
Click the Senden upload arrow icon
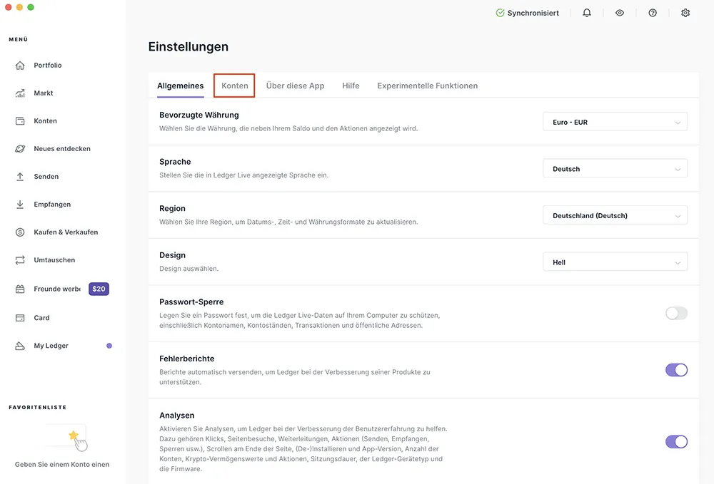click(20, 177)
